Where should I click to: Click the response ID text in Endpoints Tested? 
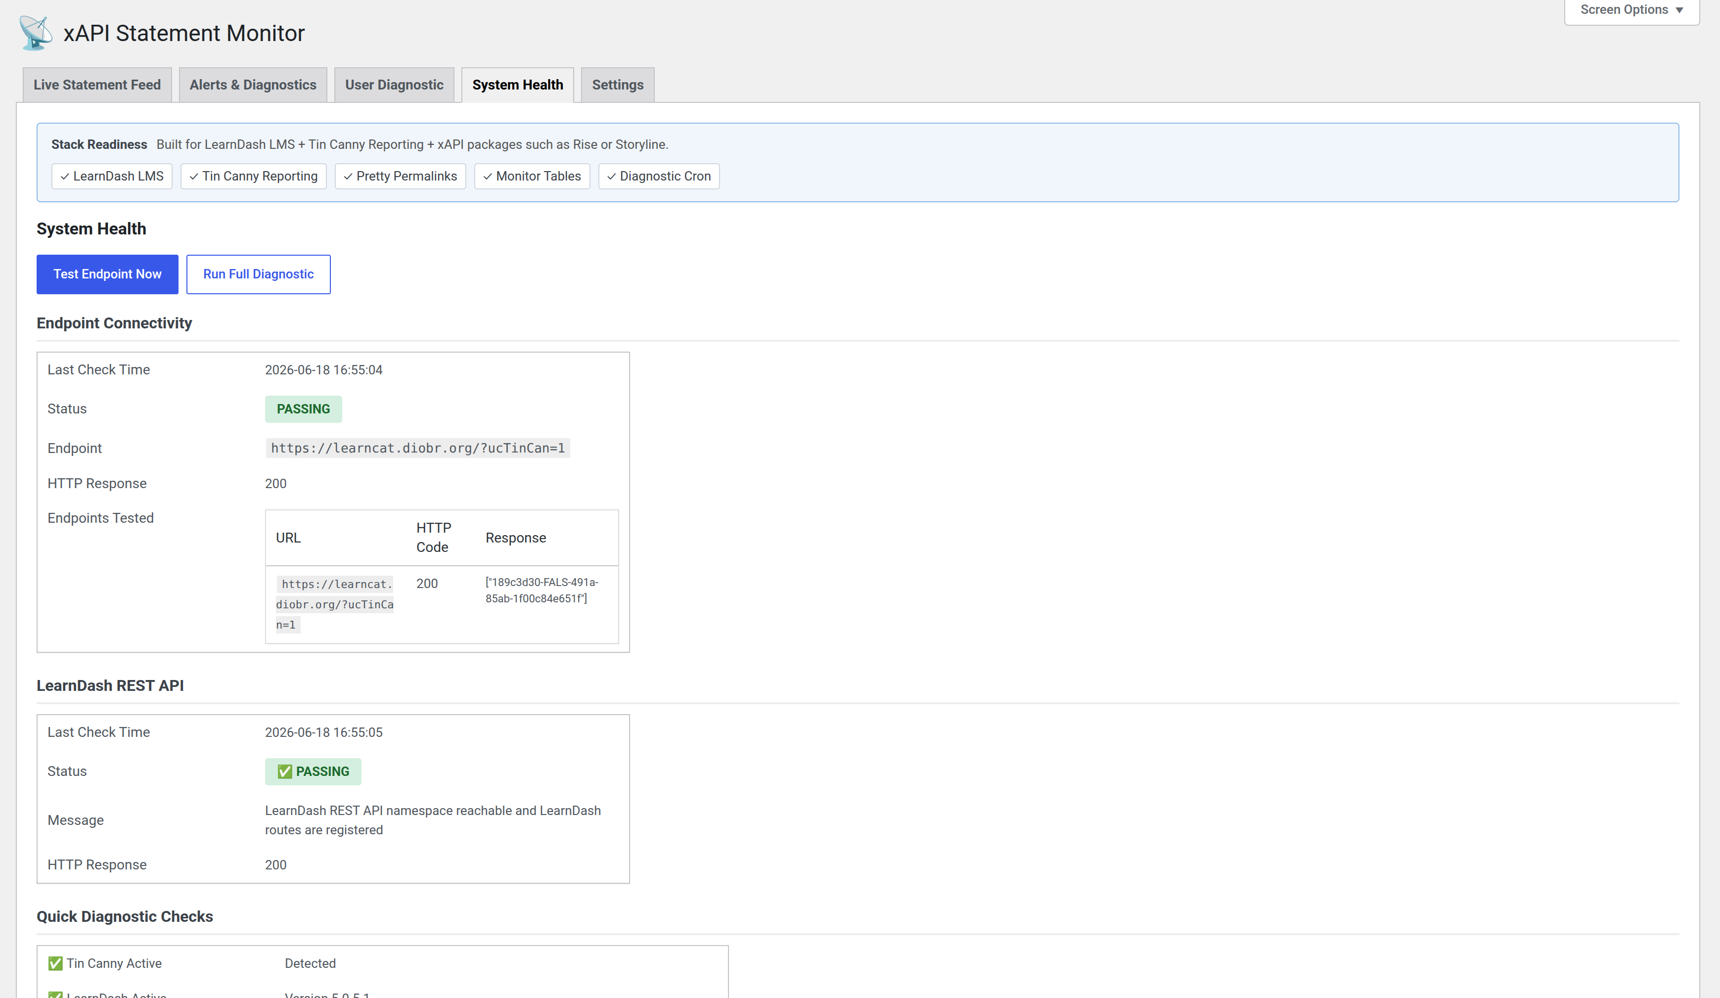[542, 590]
